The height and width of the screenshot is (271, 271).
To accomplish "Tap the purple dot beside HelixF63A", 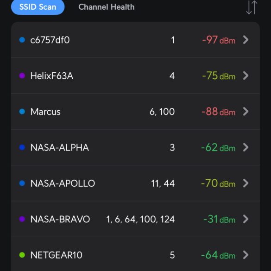I will [x=22, y=76].
